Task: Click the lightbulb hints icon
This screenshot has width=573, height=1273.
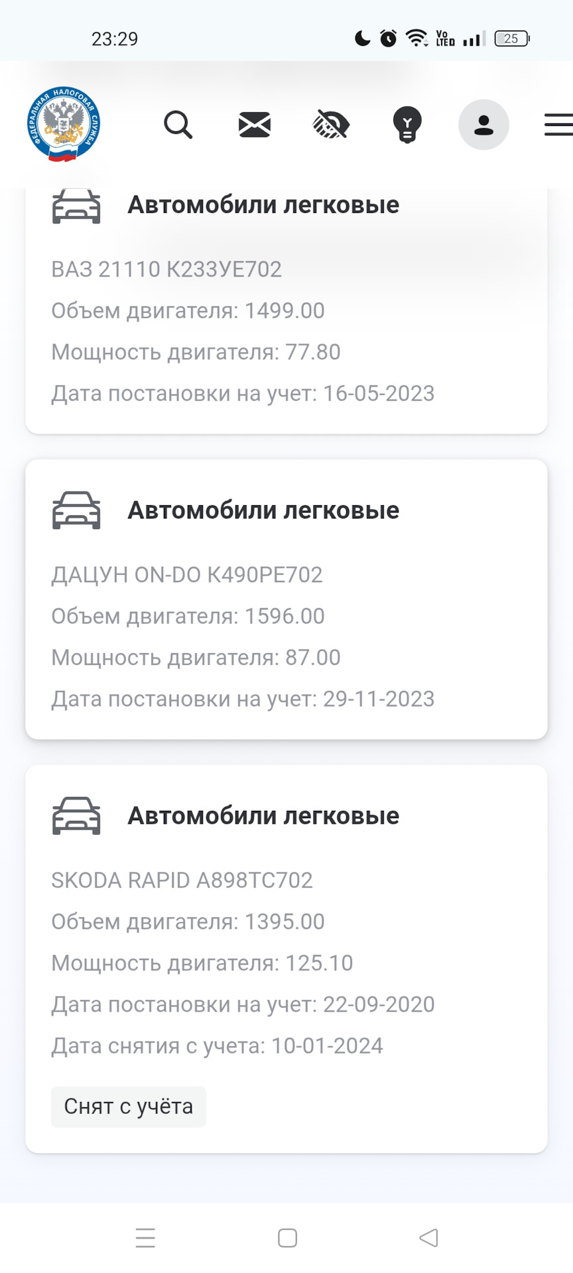Action: tap(407, 125)
